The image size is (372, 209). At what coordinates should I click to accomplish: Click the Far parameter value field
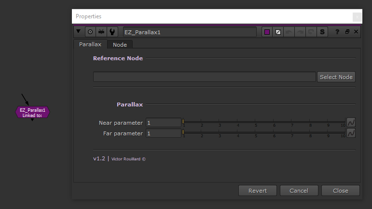tap(163, 133)
